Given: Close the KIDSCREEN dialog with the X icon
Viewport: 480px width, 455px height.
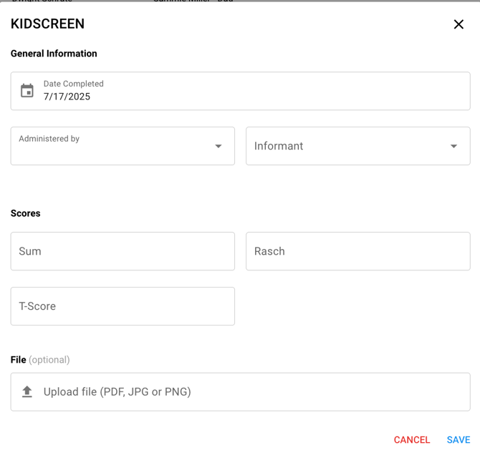Looking at the screenshot, I should pyautogui.click(x=459, y=24).
